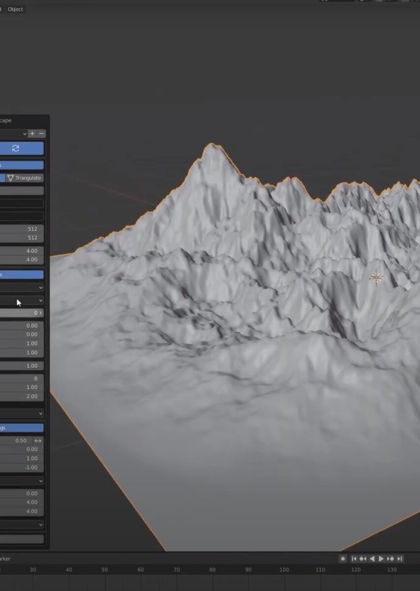Screen dimensions: 420x591
Task: Play the animation in reverse
Action: (x=372, y=558)
